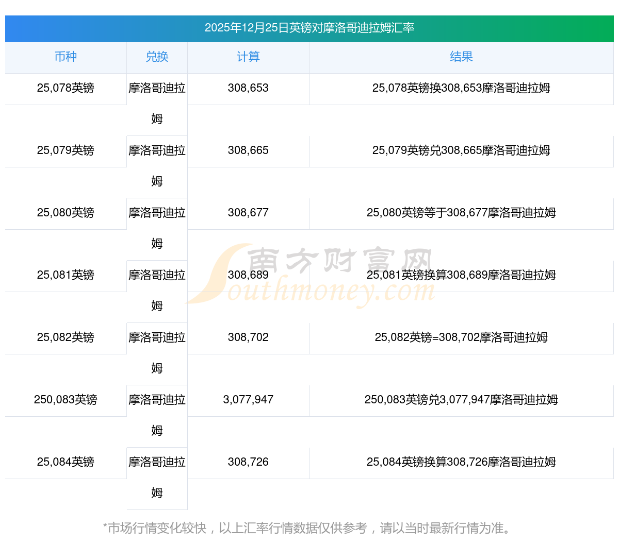This screenshot has height=544, width=619.
Task: Click the 3,077,947 calculation value
Action: 248,400
